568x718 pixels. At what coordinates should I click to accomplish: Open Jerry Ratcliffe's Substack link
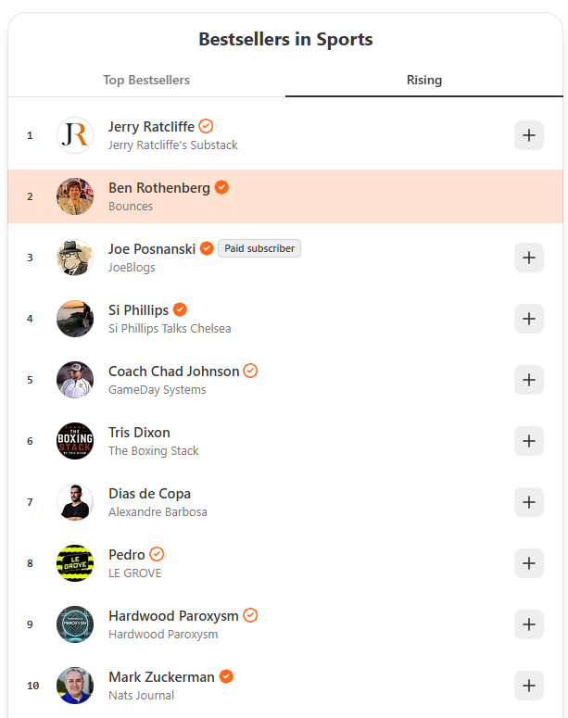(172, 145)
